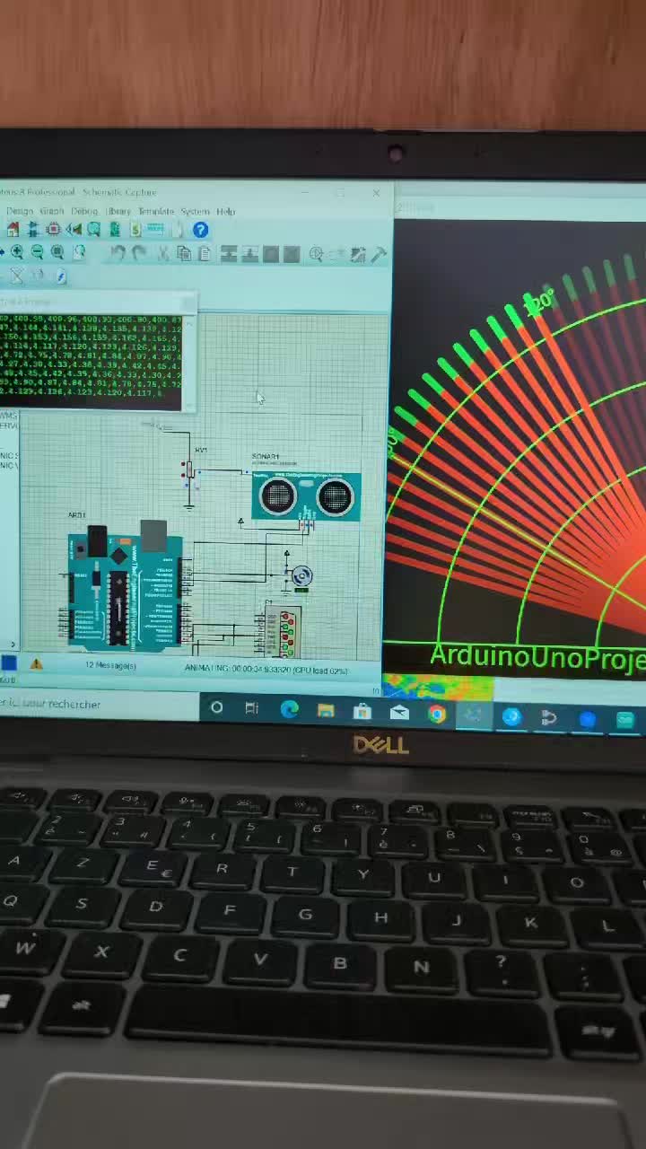
Task: Click the Pick parts from library icon
Action: pos(315,254)
